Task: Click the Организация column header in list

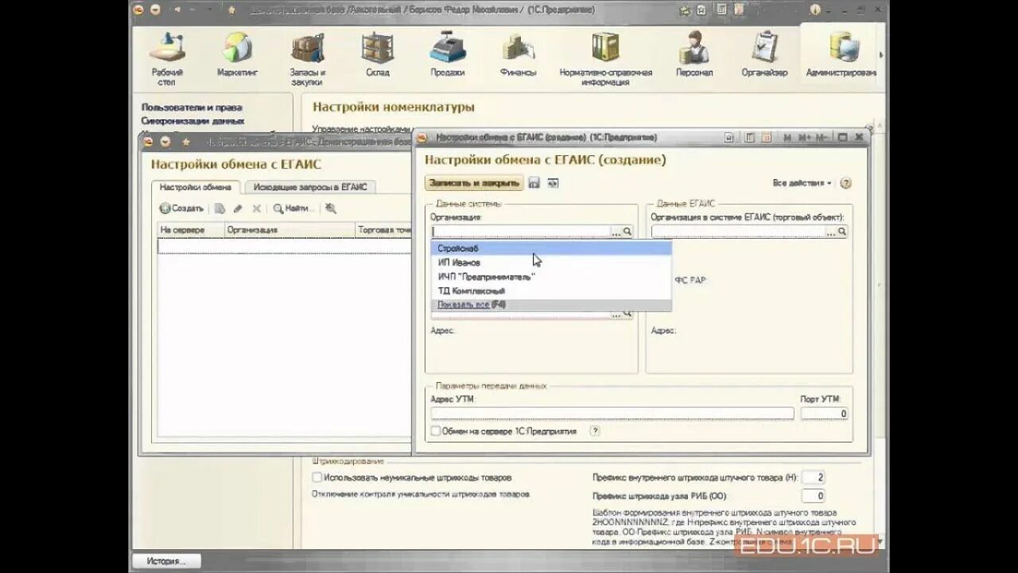Action: coord(289,230)
